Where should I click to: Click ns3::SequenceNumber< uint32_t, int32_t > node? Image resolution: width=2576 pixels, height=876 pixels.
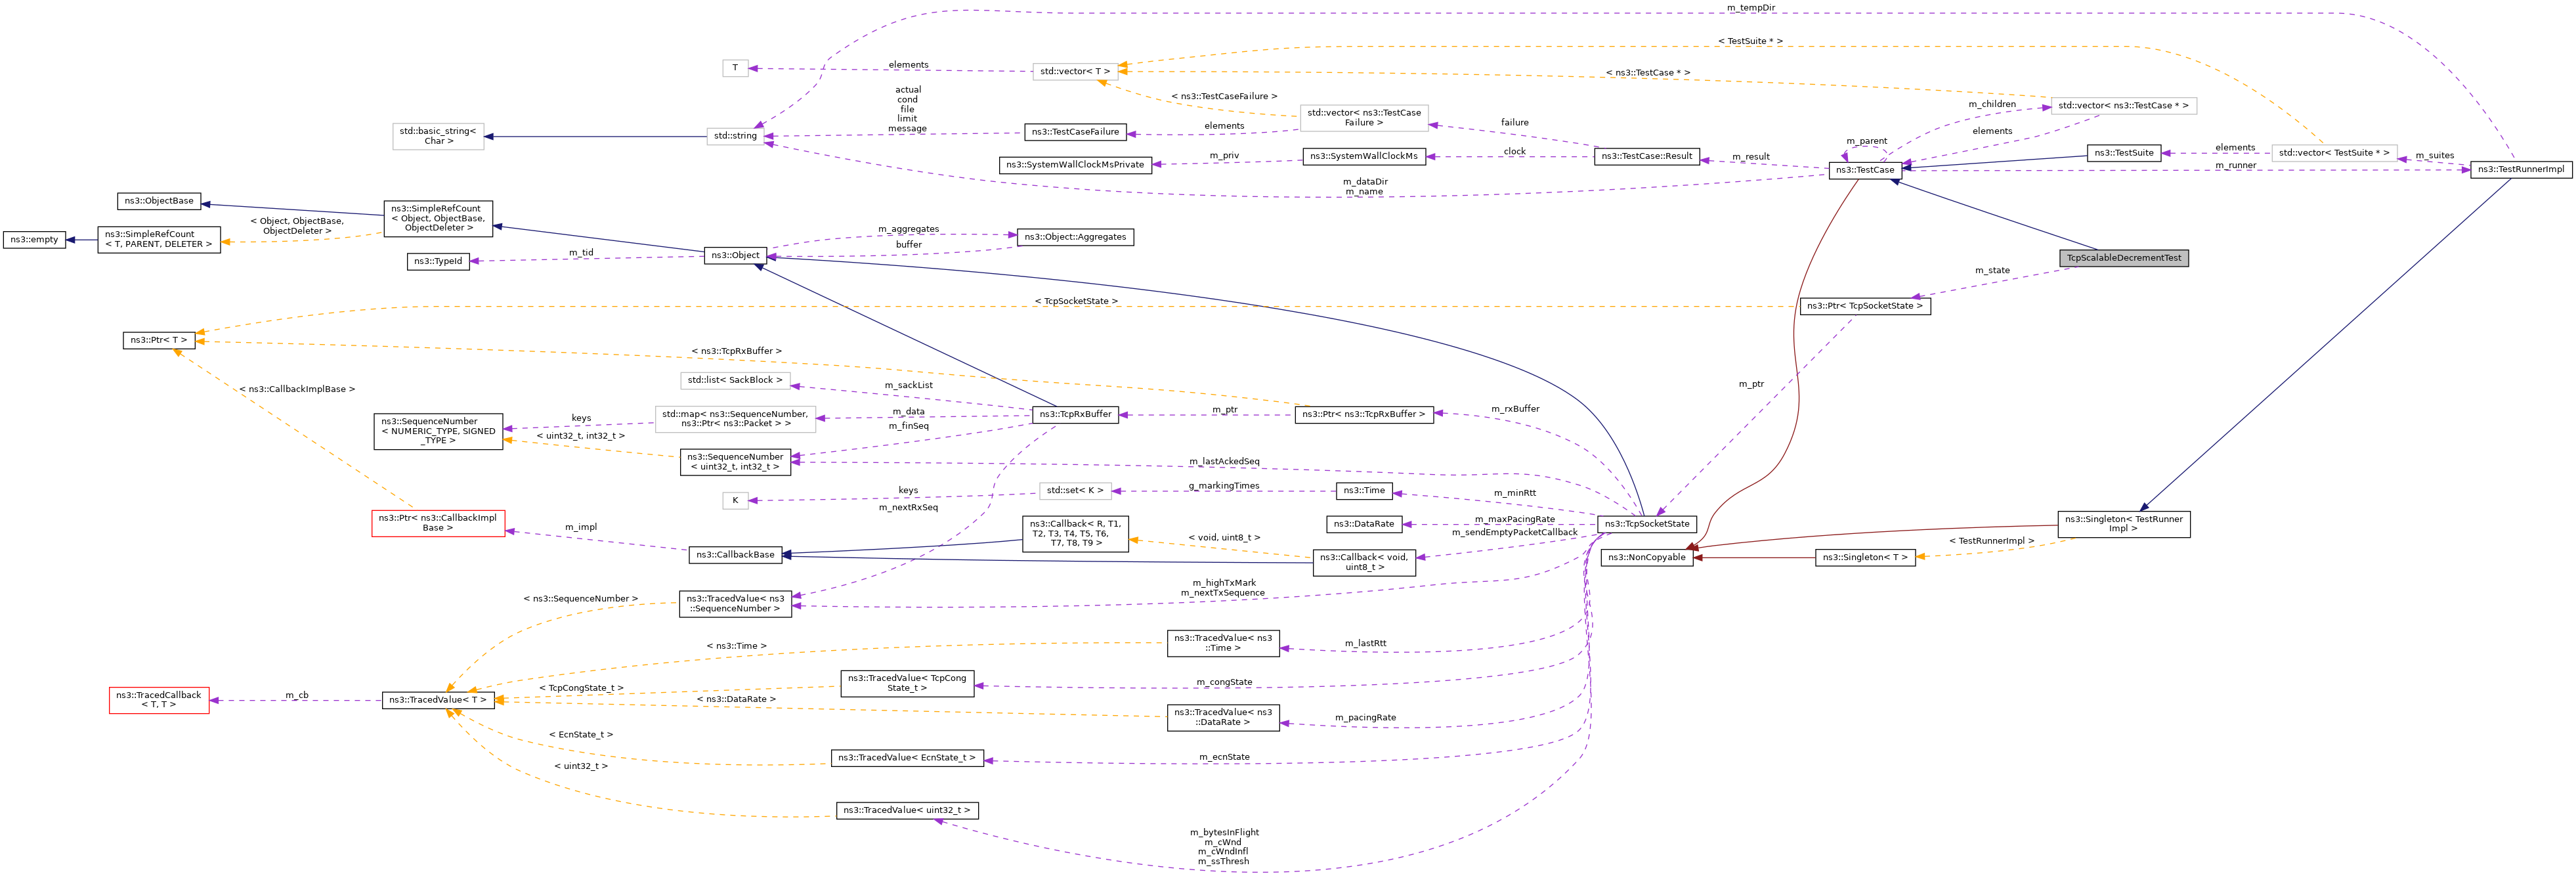coord(735,462)
